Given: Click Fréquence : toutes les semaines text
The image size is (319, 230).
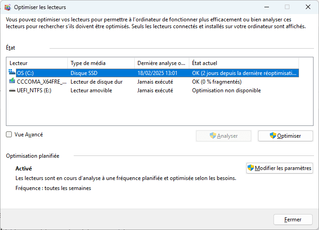Looking at the screenshot, I should (x=53, y=188).
